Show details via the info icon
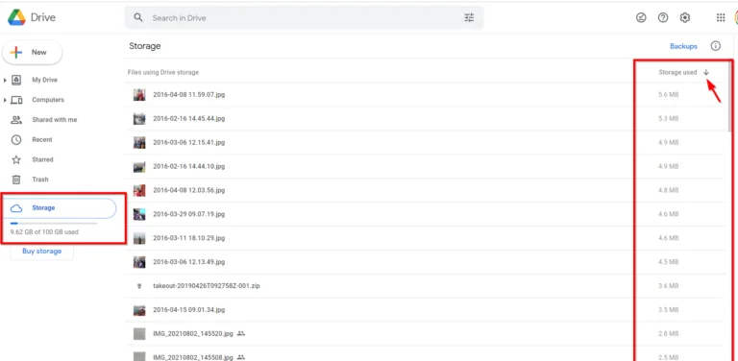The width and height of the screenshot is (738, 361). point(715,46)
